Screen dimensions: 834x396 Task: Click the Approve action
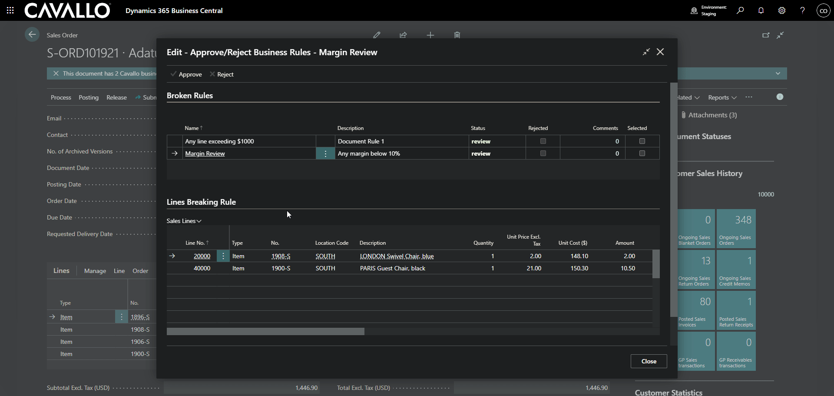coord(186,74)
